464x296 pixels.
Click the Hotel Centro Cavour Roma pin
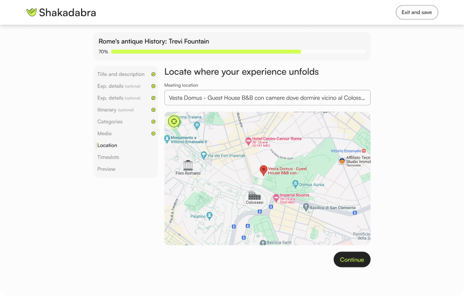(x=248, y=140)
